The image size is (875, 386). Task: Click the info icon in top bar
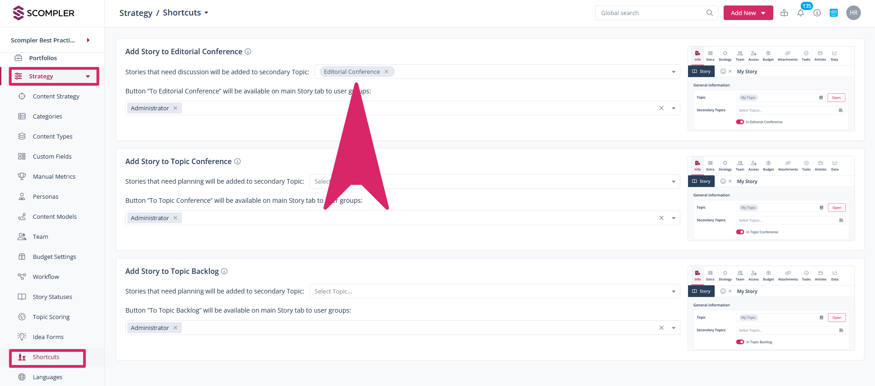point(817,13)
